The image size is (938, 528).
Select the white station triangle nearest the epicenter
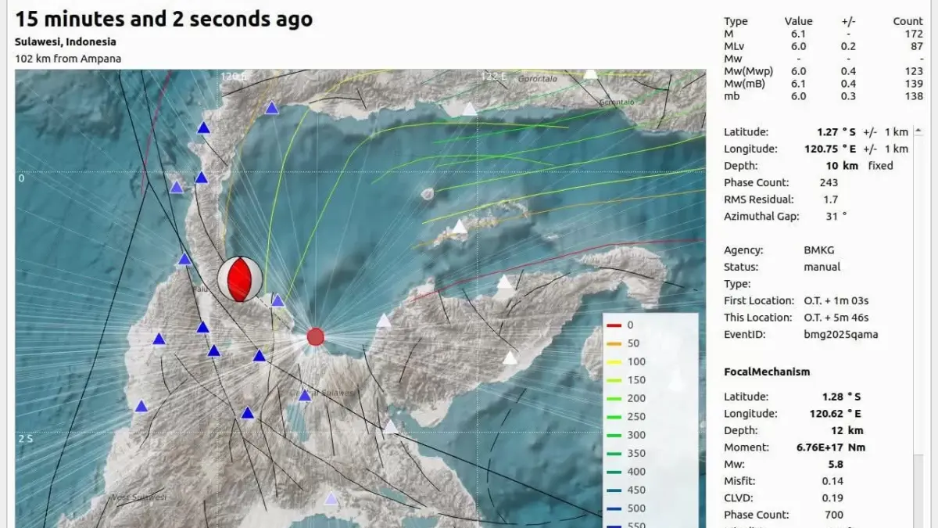[x=384, y=320]
